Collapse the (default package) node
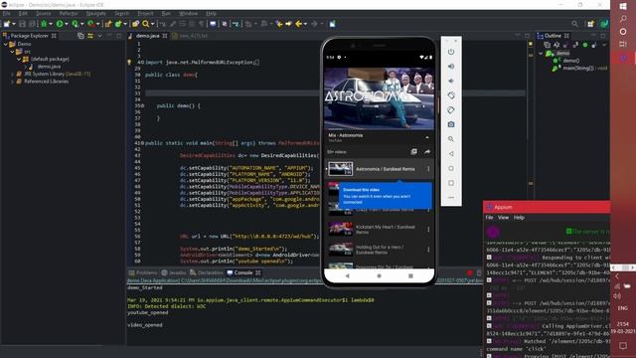This screenshot has width=636, height=358. tap(19, 59)
